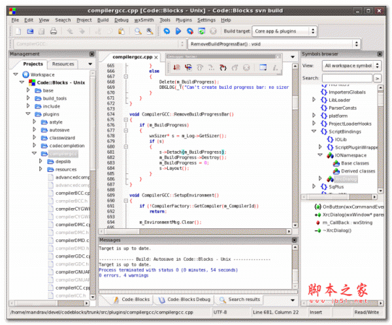
Task: Click the Find magnifier icon
Action: pyautogui.click(x=138, y=31)
